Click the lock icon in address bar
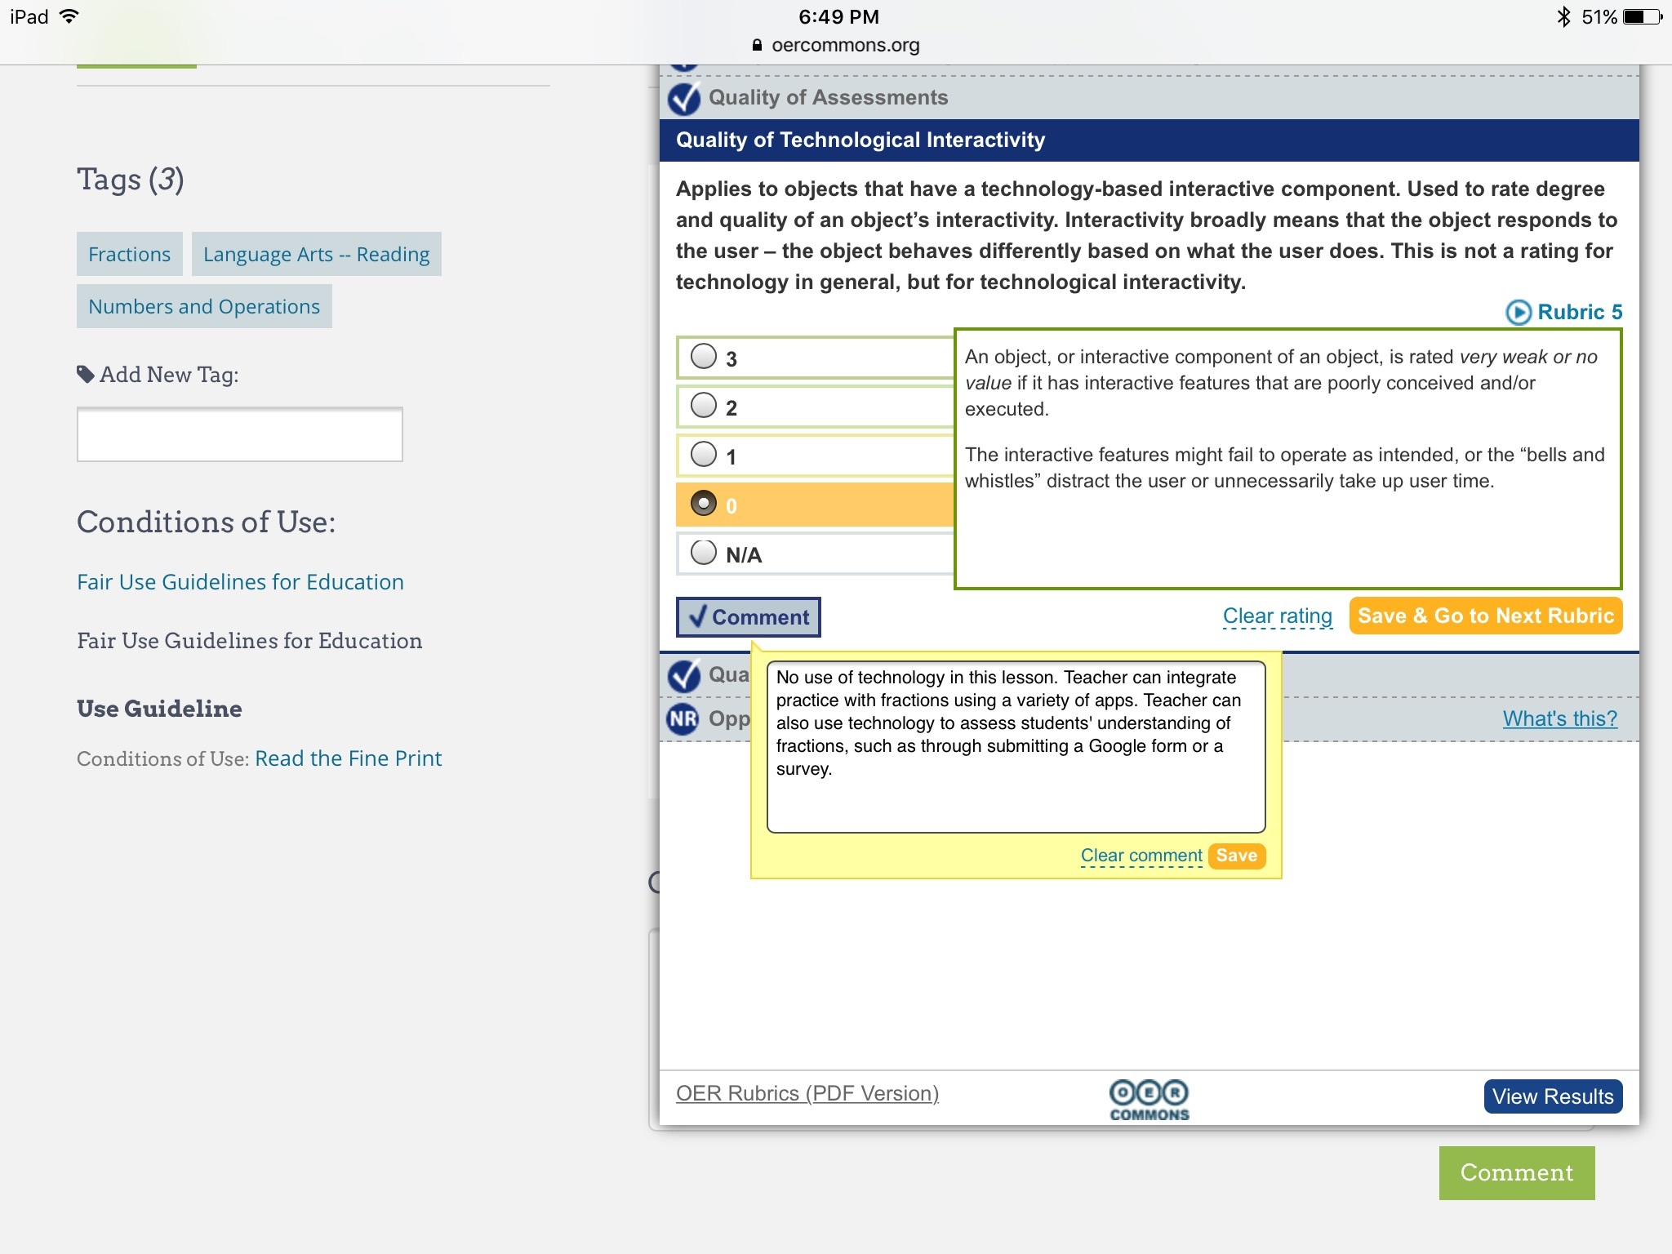The width and height of the screenshot is (1672, 1254). (757, 46)
